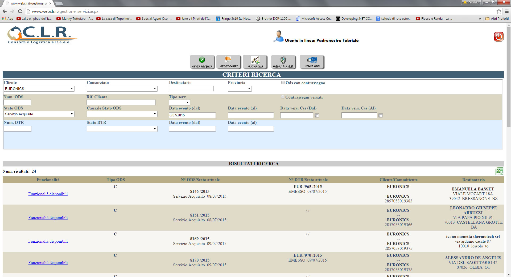
Task: Click the Avvia Ricerca search button
Action: click(x=202, y=62)
